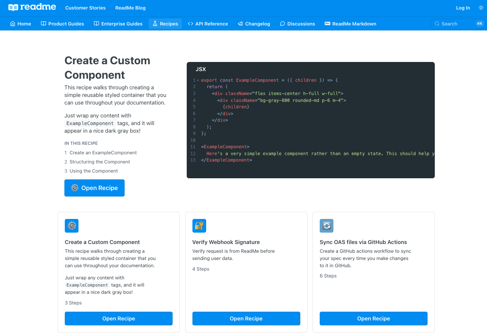487x336 pixels.
Task: Open Recipe for Verify Webhook Signature
Action: (x=246, y=319)
